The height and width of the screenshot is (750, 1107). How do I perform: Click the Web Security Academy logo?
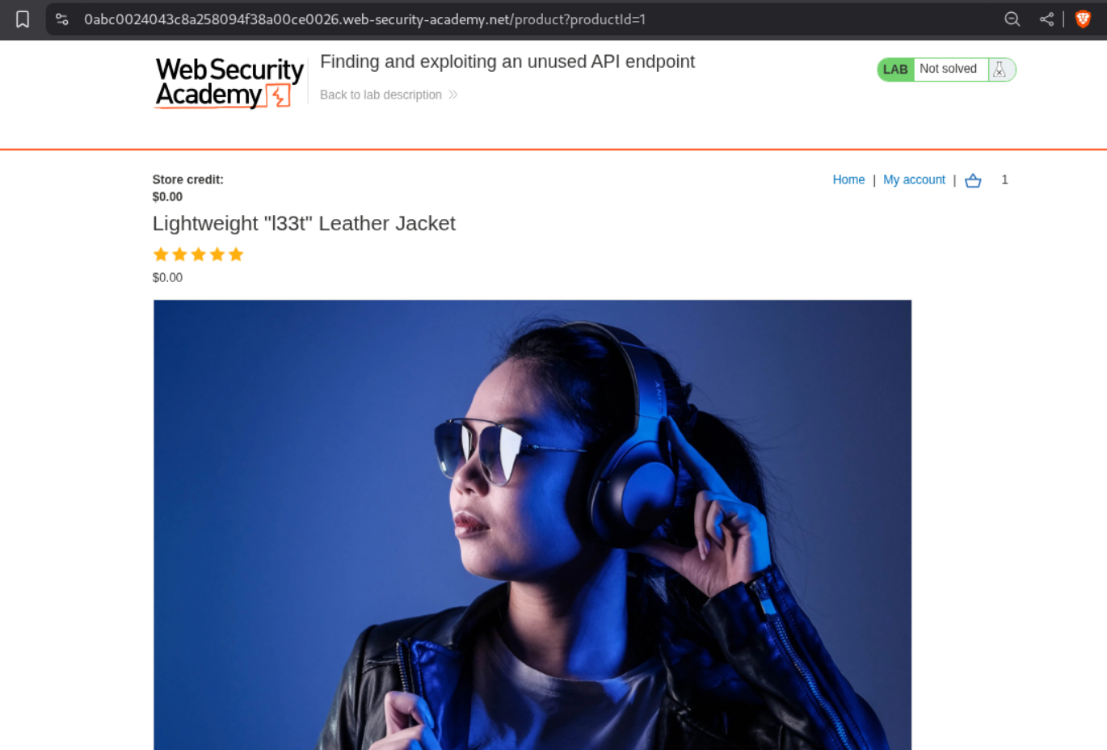tap(229, 82)
